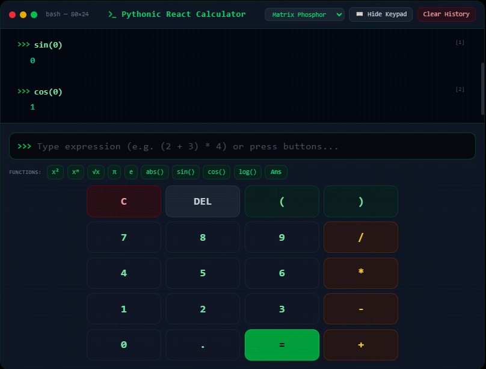Evaluate with the green equals key
The width and height of the screenshot is (486, 369).
tap(281, 345)
